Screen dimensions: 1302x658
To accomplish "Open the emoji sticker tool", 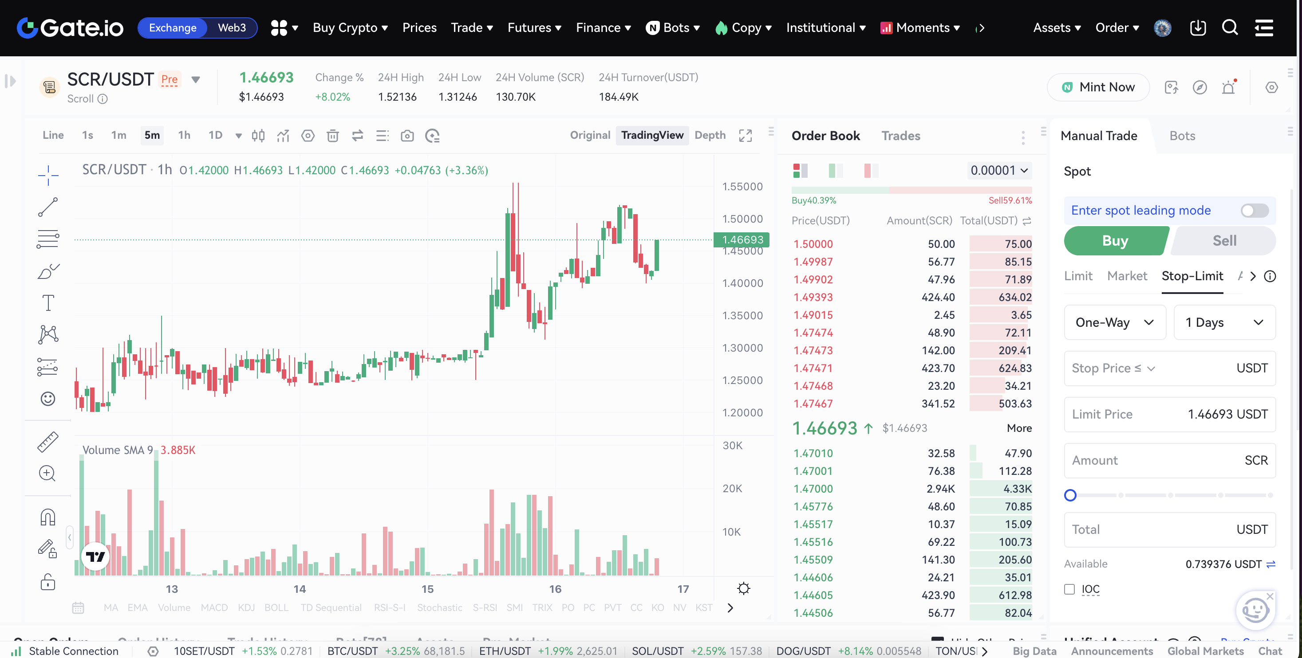I will (48, 399).
